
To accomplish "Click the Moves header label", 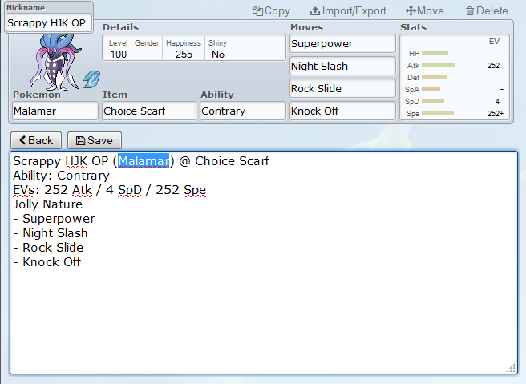I will (306, 27).
